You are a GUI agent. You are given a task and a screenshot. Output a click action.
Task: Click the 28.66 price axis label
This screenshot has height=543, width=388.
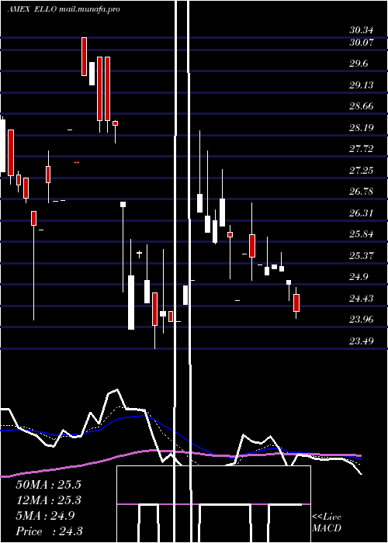click(362, 106)
